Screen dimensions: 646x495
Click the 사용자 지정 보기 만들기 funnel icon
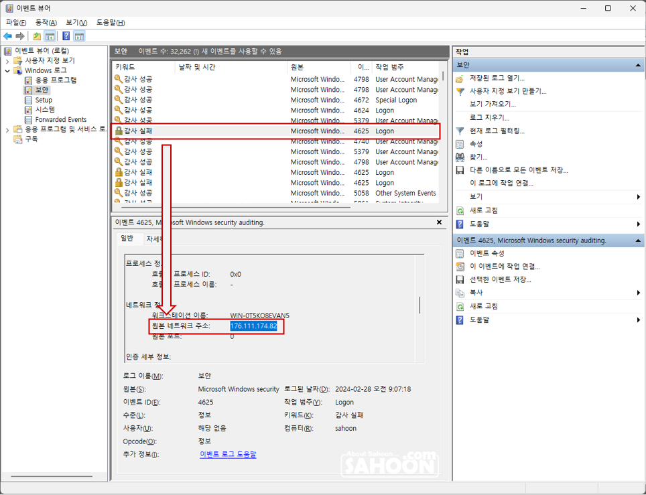point(460,91)
